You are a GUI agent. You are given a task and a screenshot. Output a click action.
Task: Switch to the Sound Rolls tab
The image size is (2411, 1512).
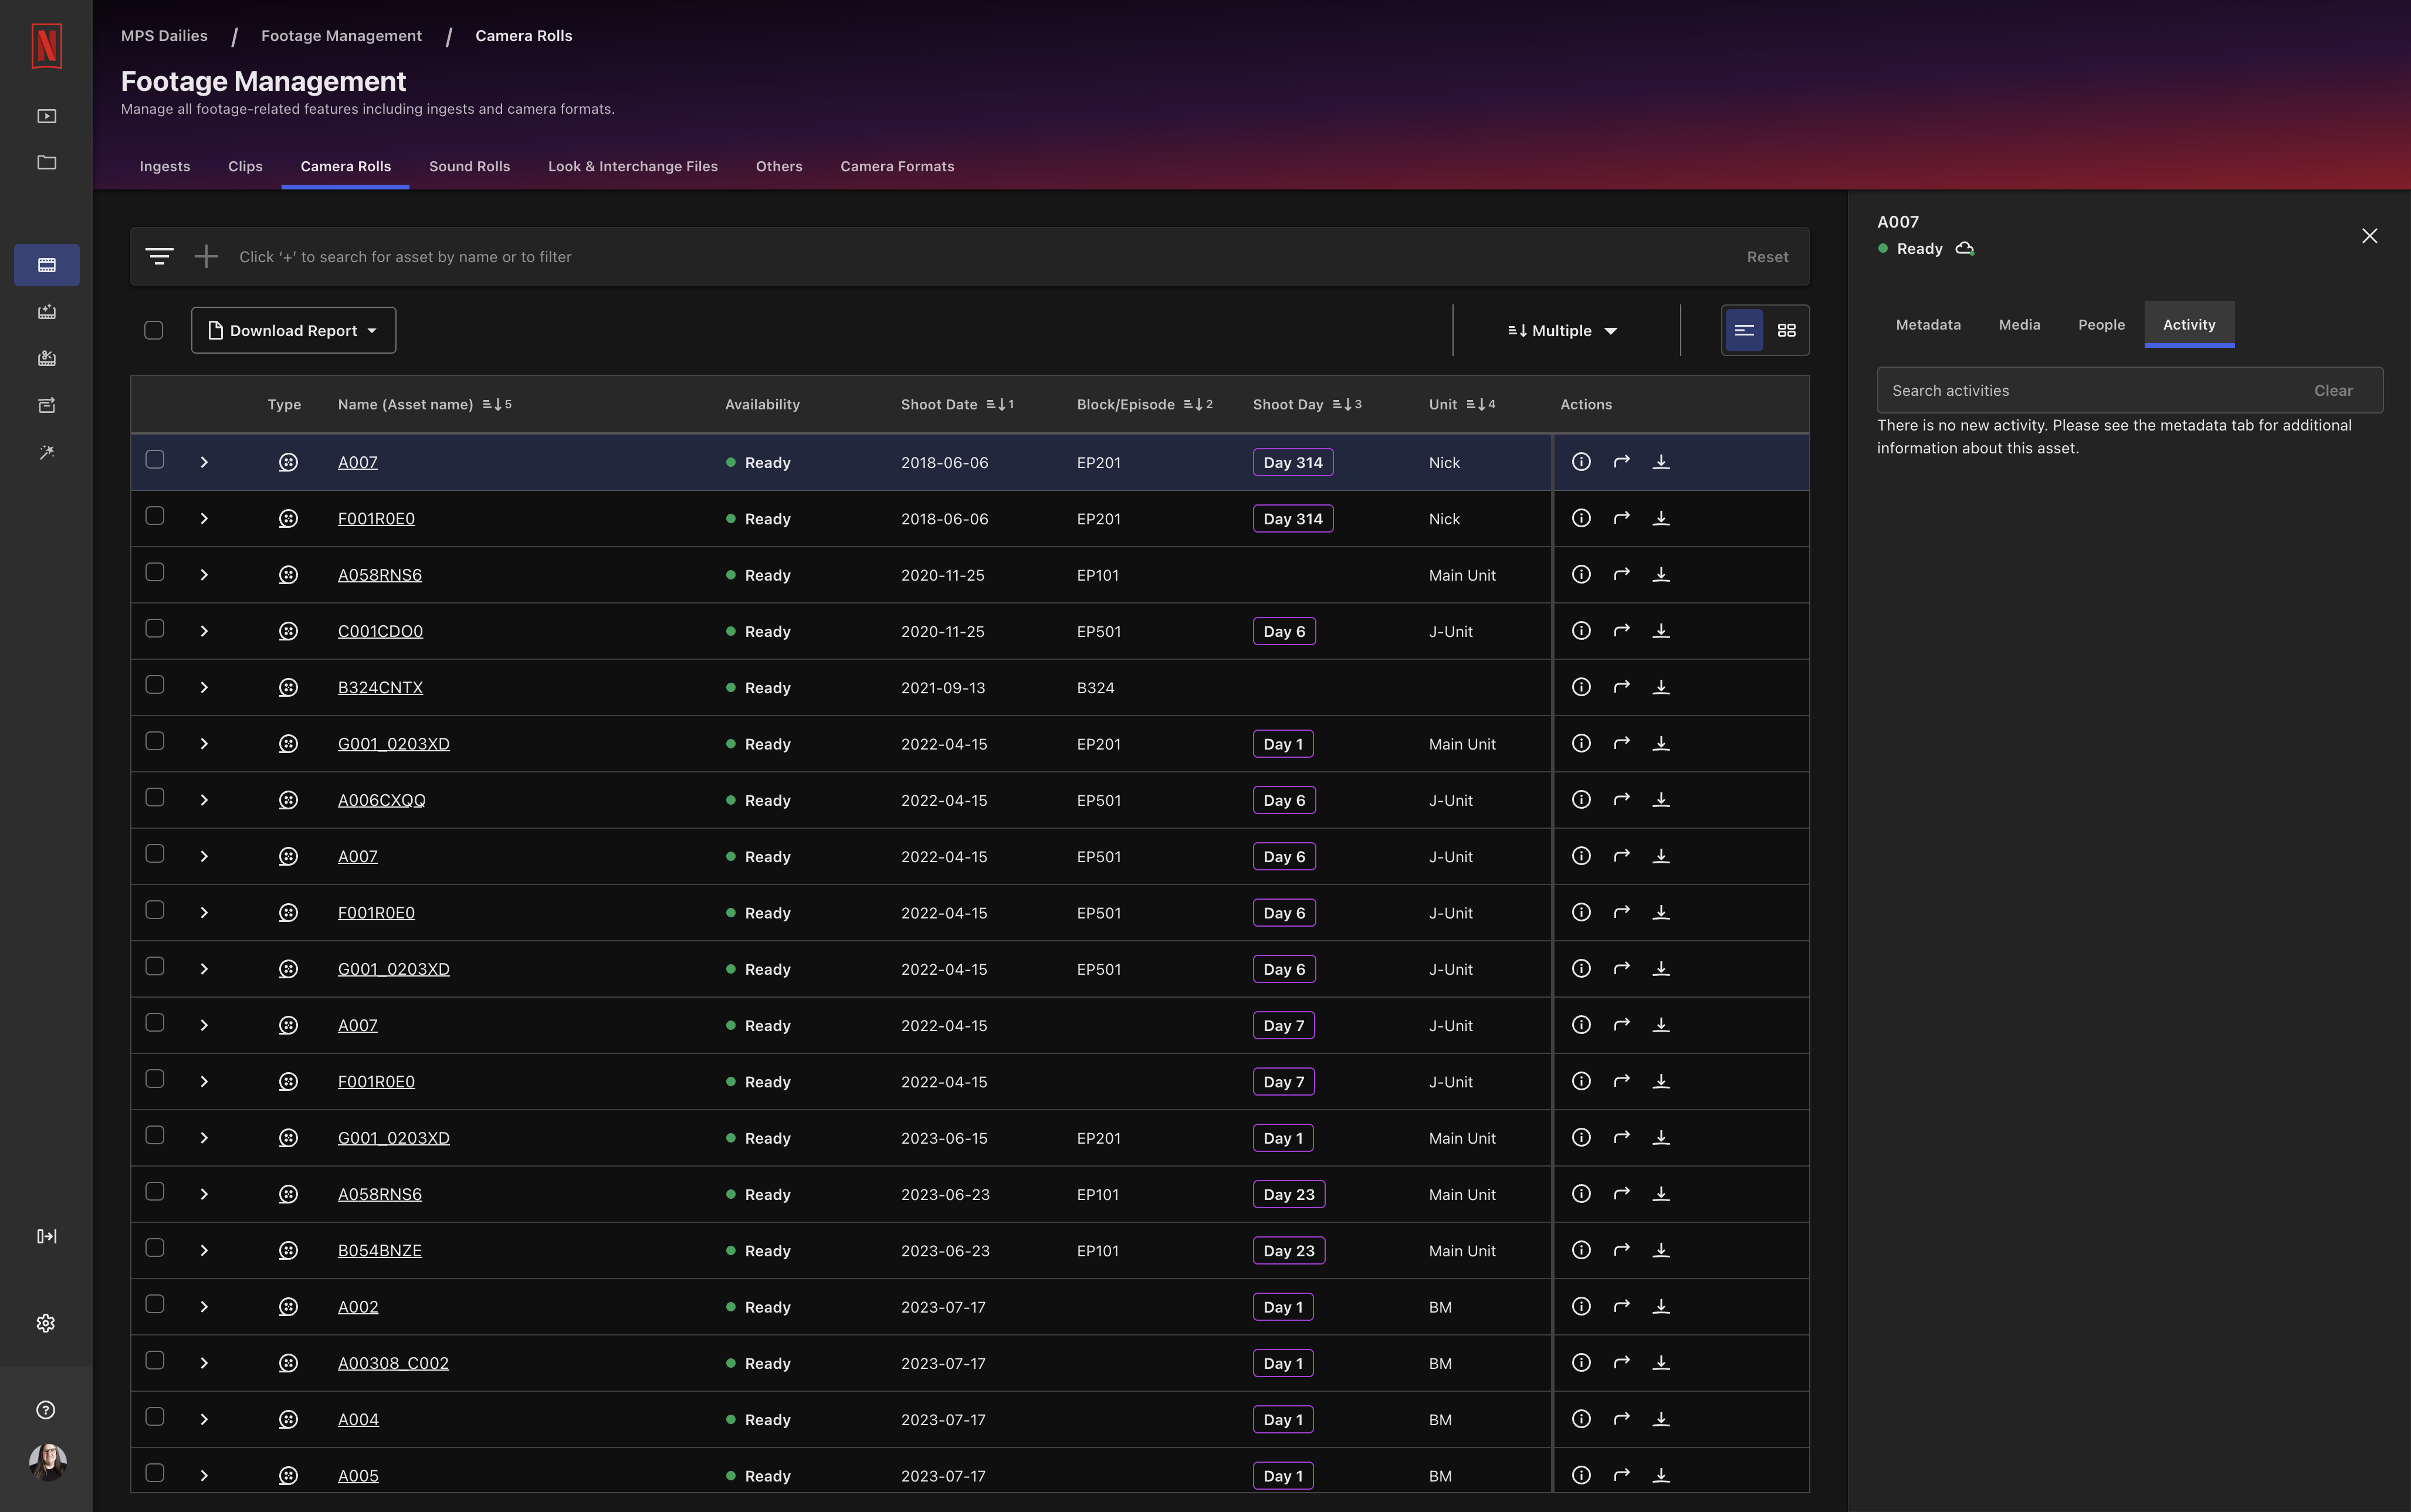point(469,166)
